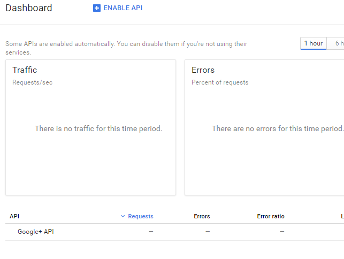Click the Dashboard page heading
The width and height of the screenshot is (344, 259).
point(29,8)
